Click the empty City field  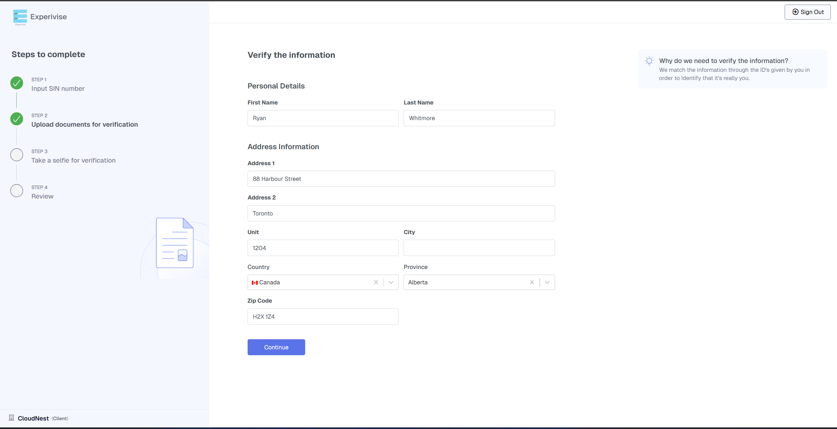(479, 248)
